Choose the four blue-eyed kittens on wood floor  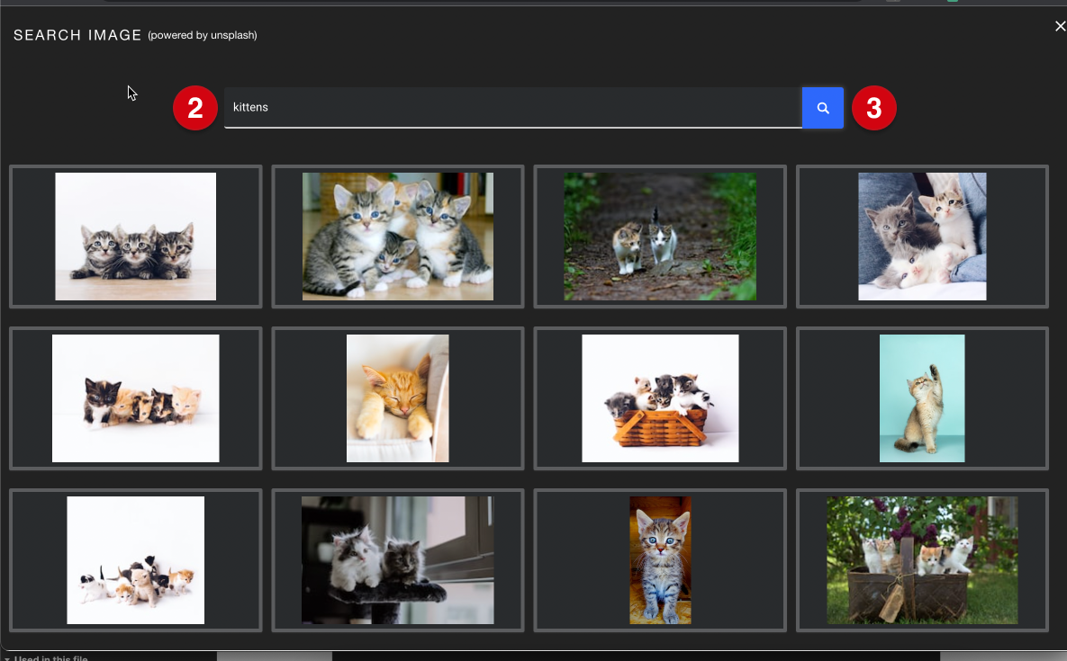[x=397, y=237]
